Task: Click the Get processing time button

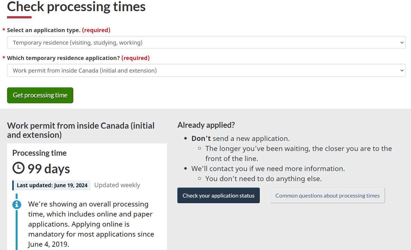Action: pyautogui.click(x=40, y=95)
